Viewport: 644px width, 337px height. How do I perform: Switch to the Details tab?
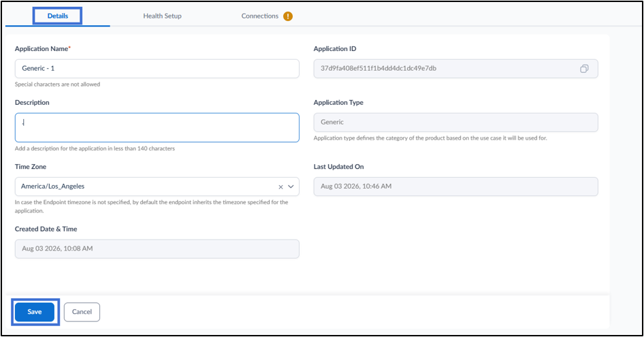coord(57,16)
